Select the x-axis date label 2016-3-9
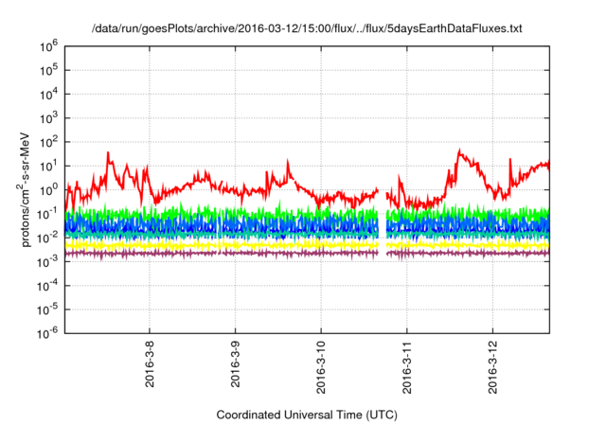This screenshot has width=606, height=424. click(235, 363)
